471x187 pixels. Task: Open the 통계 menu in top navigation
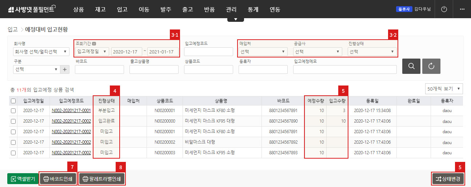[x=253, y=9]
